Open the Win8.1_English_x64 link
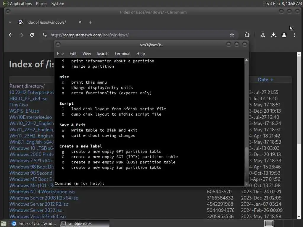The width and height of the screenshot is (303, 227). pyautogui.click(x=32, y=142)
